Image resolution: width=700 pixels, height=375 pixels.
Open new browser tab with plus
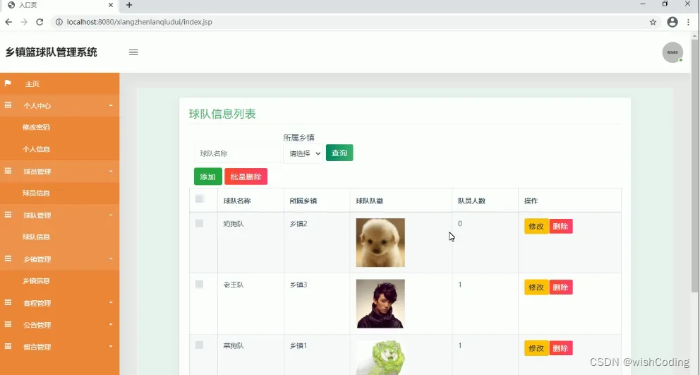click(x=129, y=5)
